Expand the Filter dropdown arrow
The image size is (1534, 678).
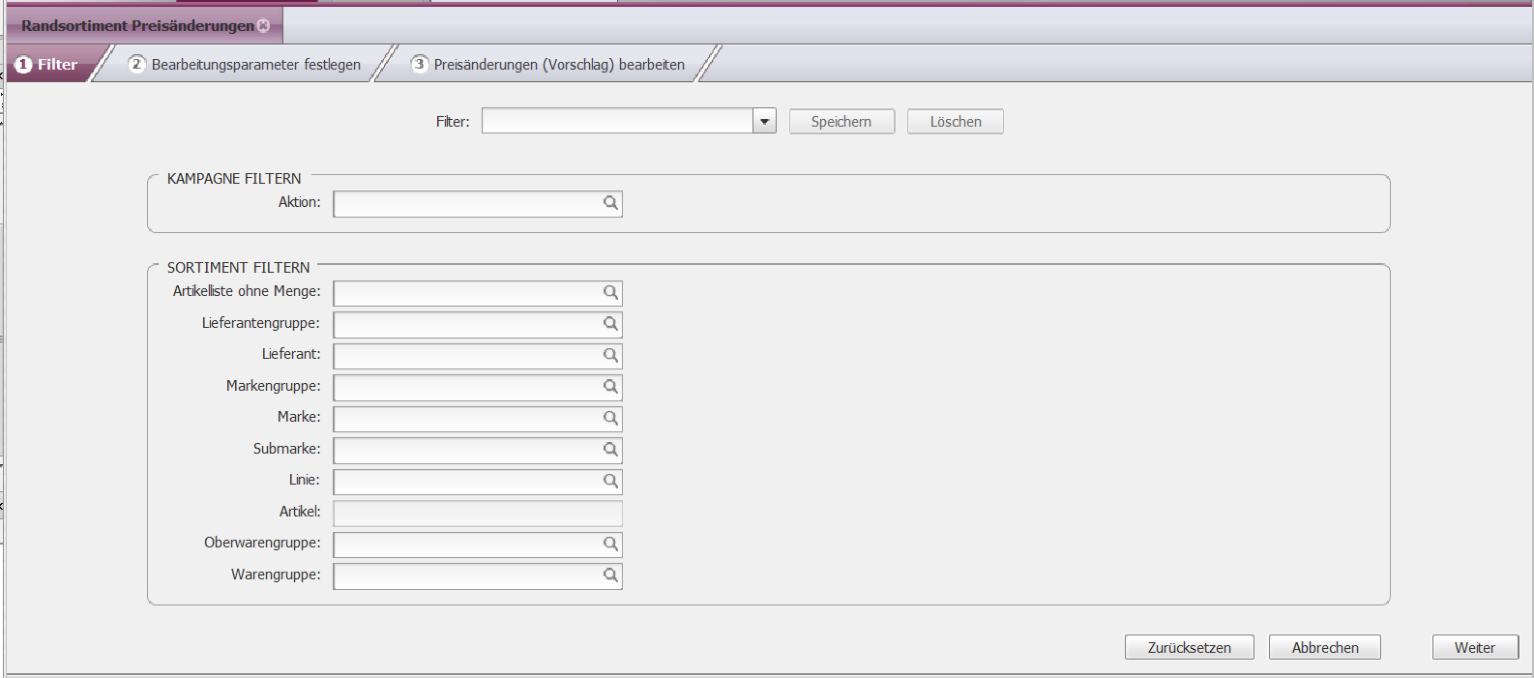(x=764, y=121)
